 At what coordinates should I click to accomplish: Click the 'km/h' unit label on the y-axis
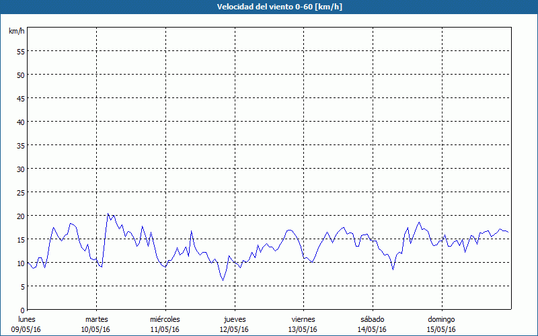(16, 31)
